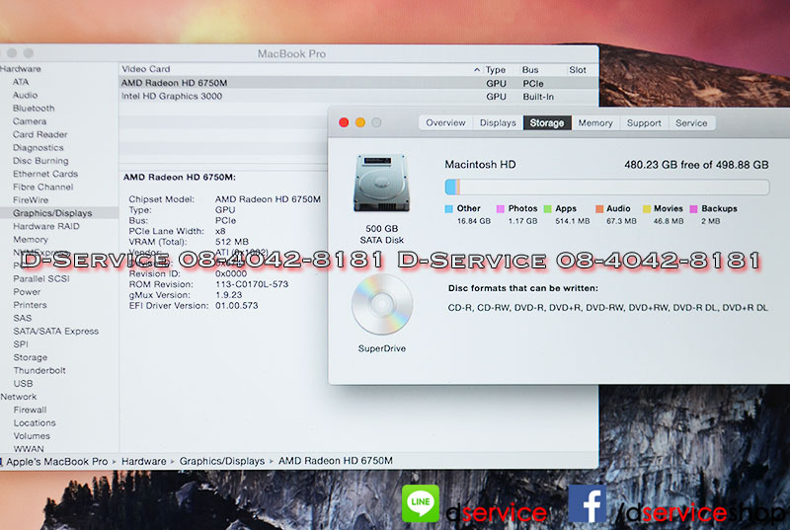790x530 pixels.
Task: Select SPI in the sidebar
Action: coord(21,344)
